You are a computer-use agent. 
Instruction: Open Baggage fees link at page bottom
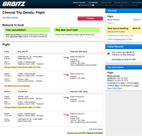pyautogui.click(x=73, y=133)
